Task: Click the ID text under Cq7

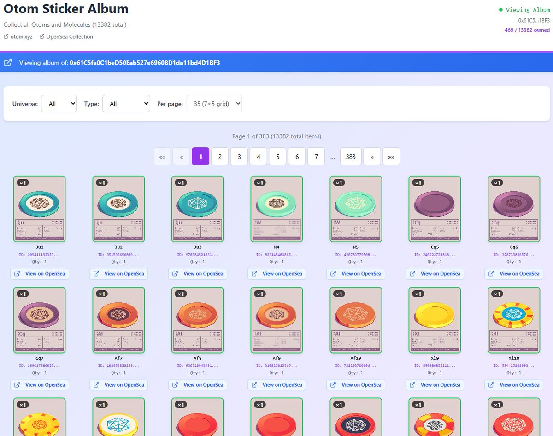Action: (40, 366)
